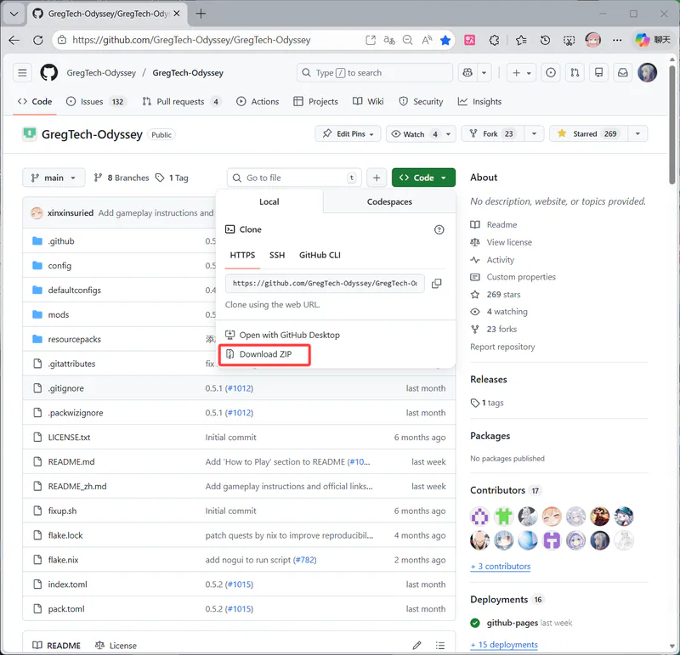
Task: Click Download ZIP
Action: point(264,354)
